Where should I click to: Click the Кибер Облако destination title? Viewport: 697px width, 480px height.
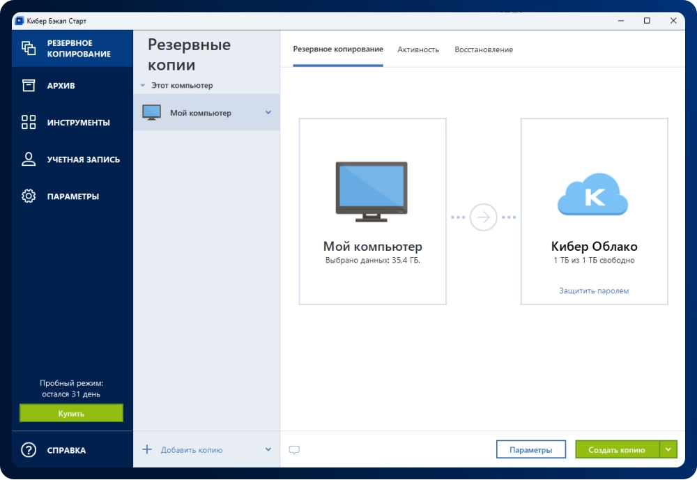tap(594, 246)
